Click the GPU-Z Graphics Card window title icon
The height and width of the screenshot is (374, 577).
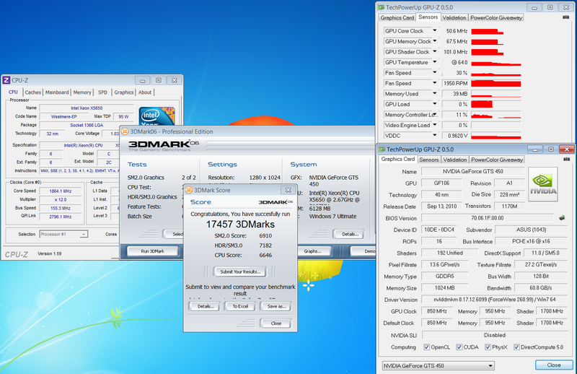[382, 149]
